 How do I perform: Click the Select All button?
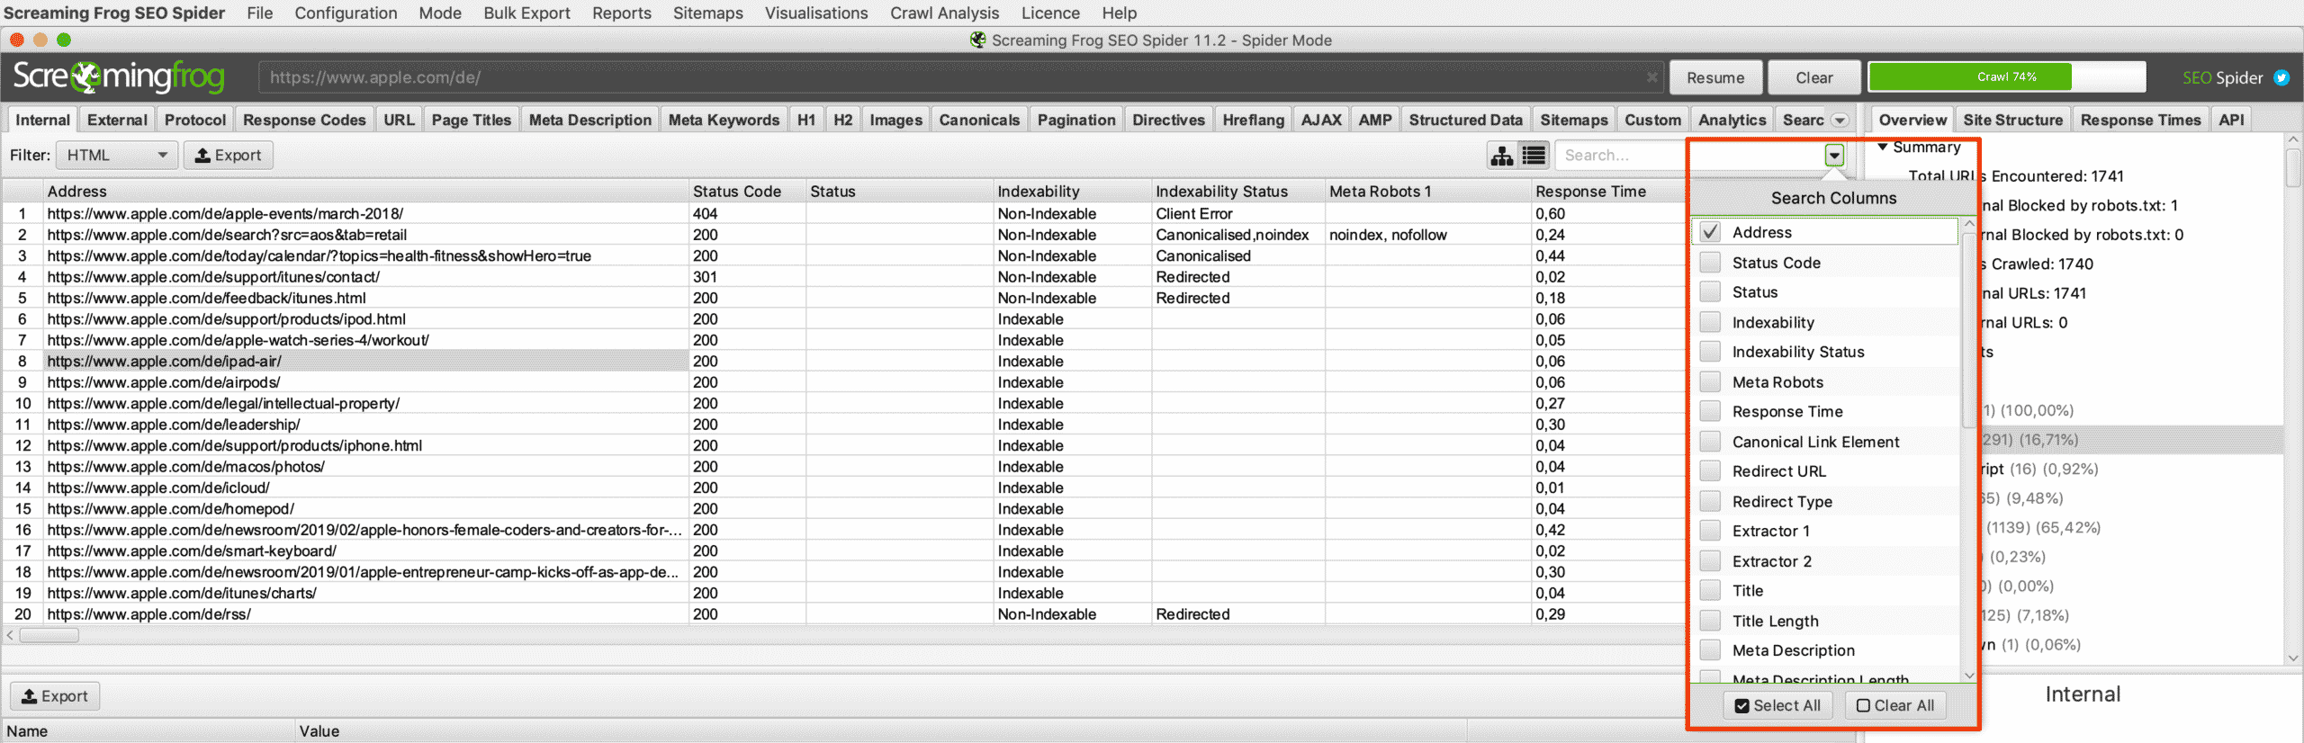pyautogui.click(x=1777, y=705)
